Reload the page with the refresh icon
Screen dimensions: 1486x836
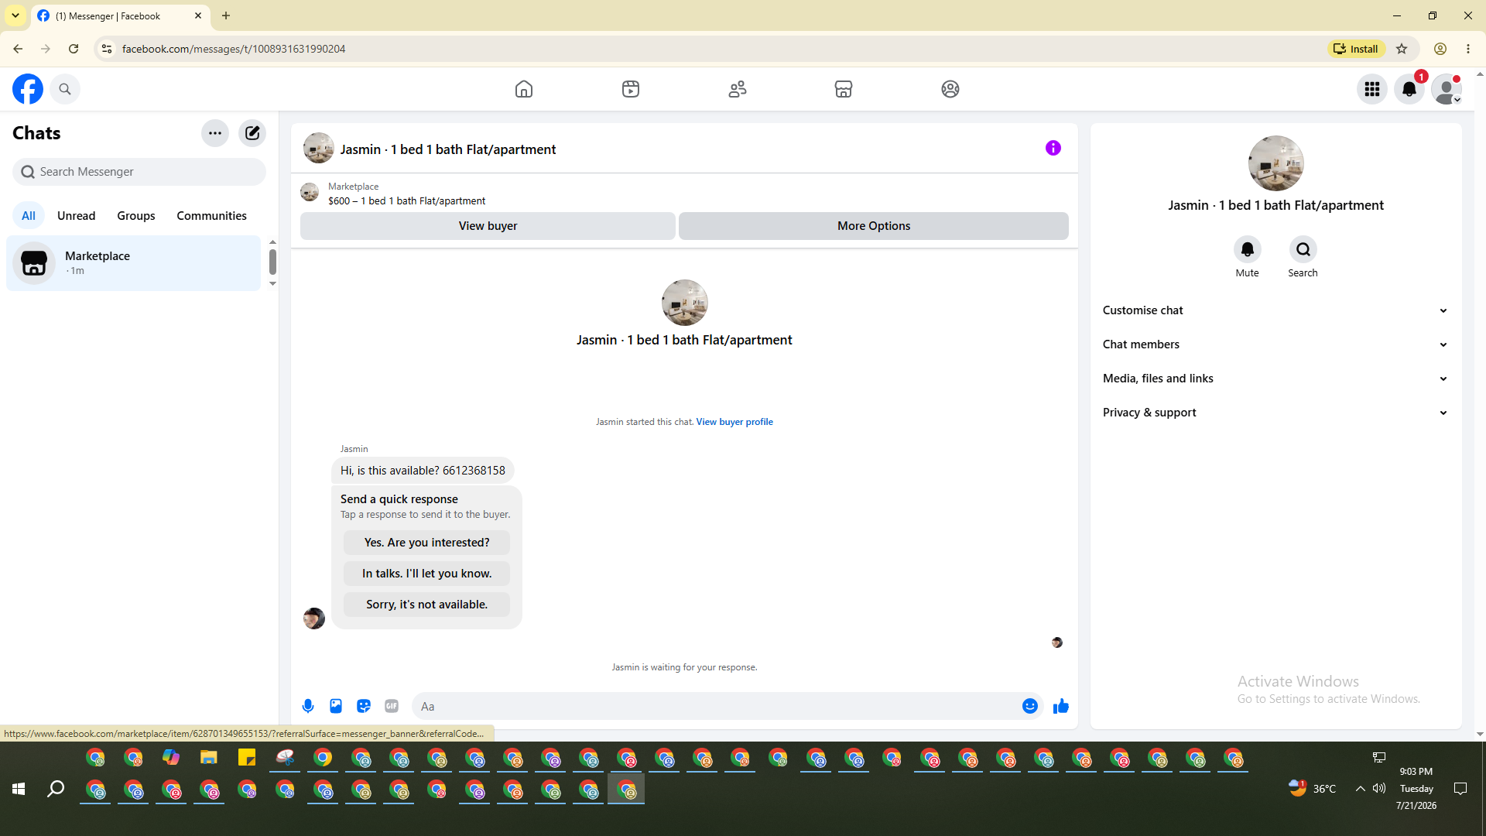(74, 49)
